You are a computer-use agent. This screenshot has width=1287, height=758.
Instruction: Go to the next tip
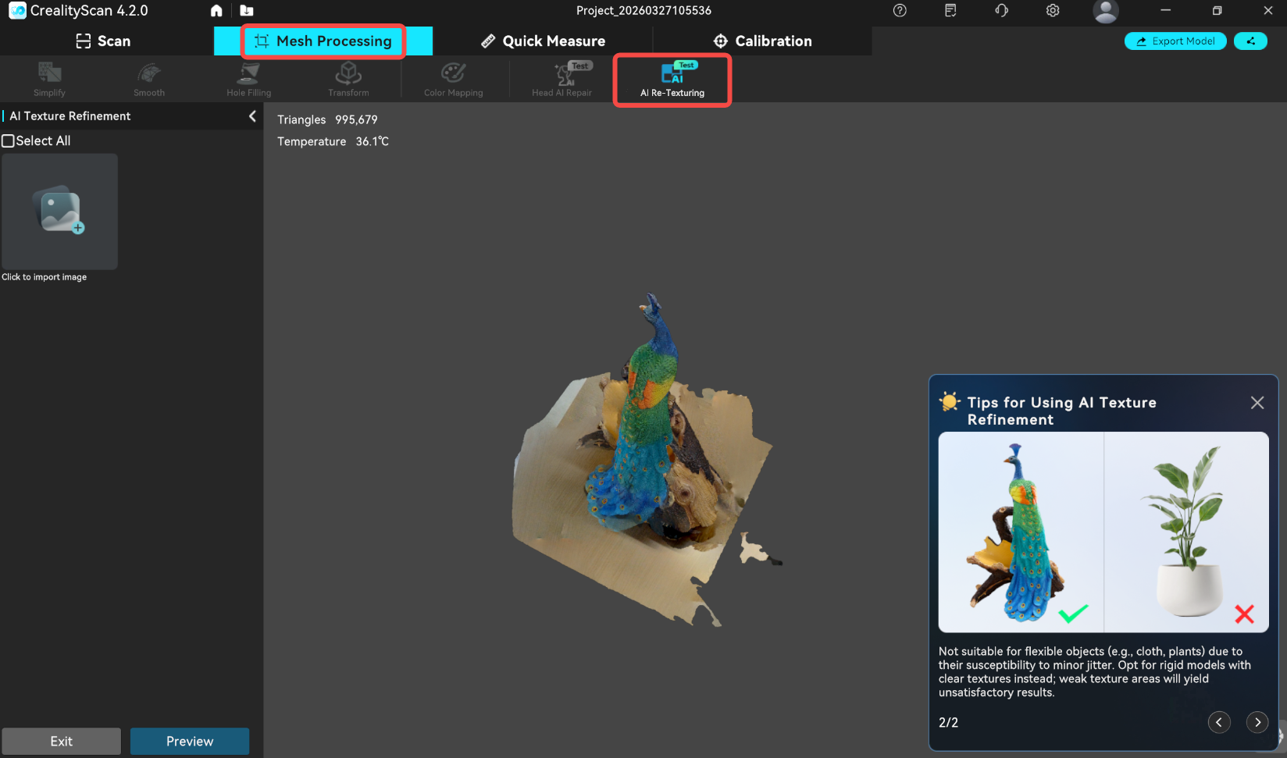pyautogui.click(x=1257, y=722)
